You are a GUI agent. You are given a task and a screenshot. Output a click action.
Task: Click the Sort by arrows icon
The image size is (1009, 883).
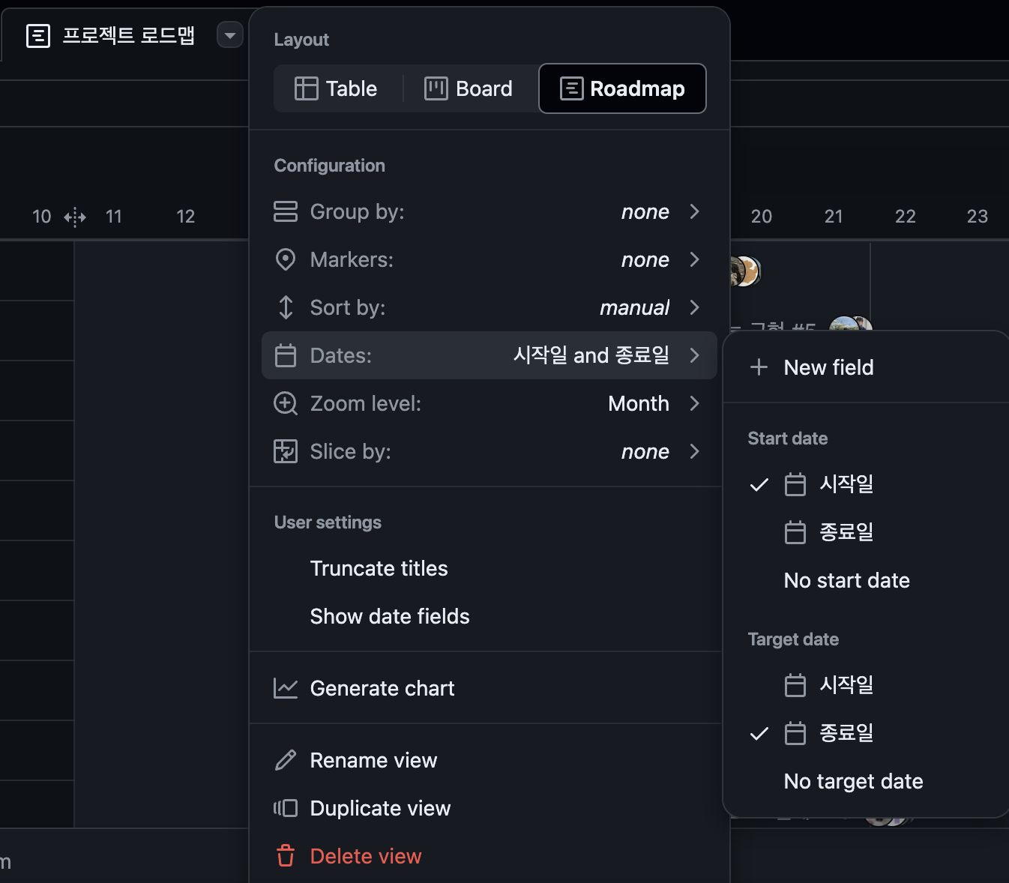coord(286,307)
